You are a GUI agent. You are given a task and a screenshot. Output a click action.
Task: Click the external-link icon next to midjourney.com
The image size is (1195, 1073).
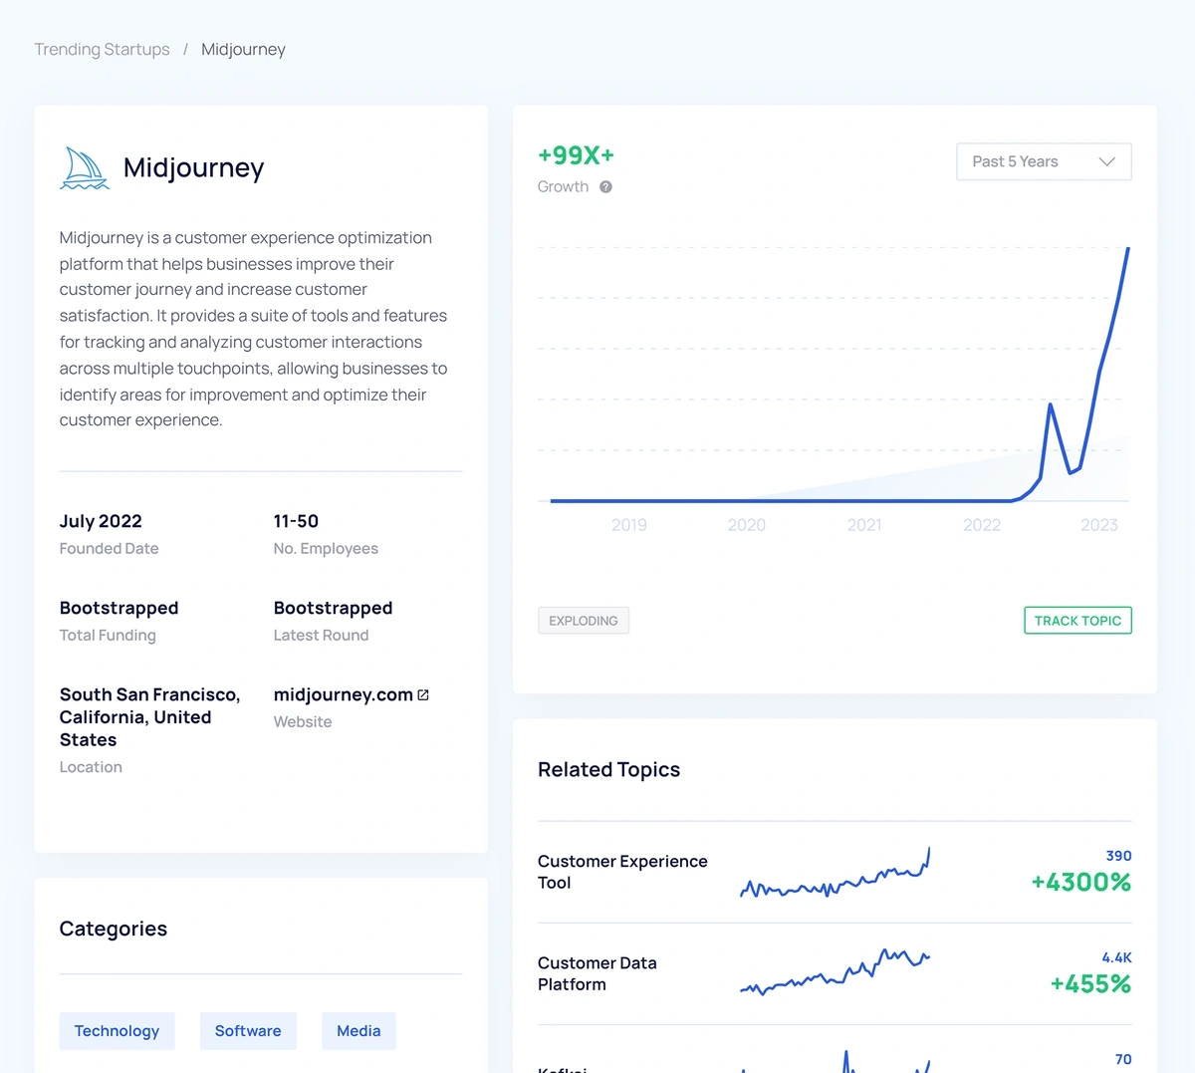click(x=421, y=693)
